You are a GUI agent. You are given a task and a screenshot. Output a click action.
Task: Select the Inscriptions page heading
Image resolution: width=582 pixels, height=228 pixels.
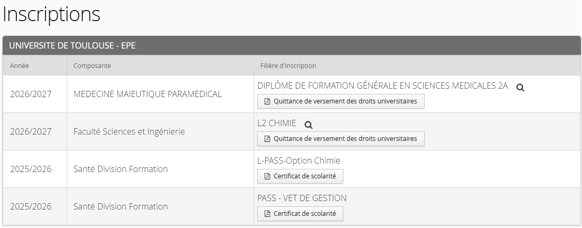pyautogui.click(x=51, y=14)
